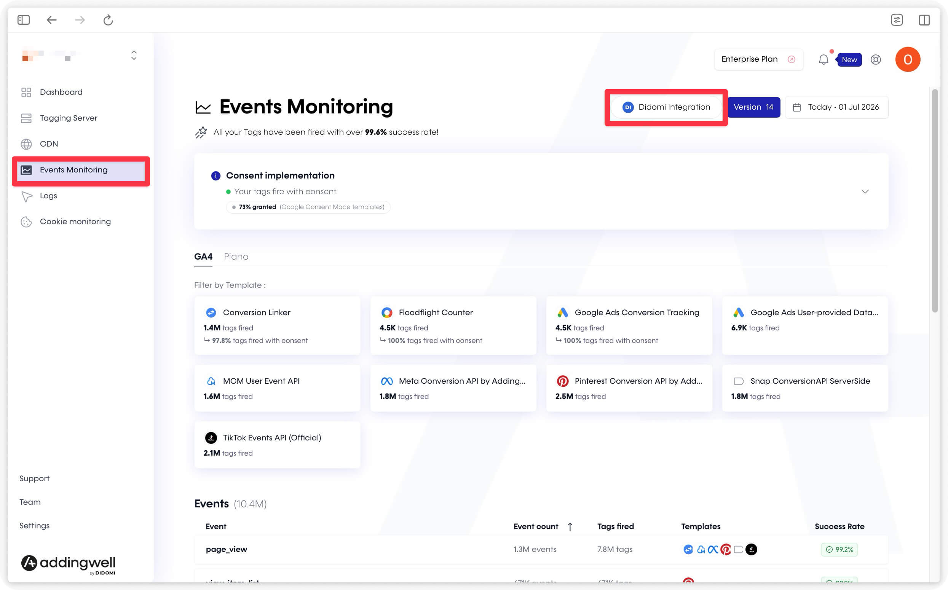Filter by TikTok Events API template
Viewport: 948px width, 590px height.
point(277,445)
